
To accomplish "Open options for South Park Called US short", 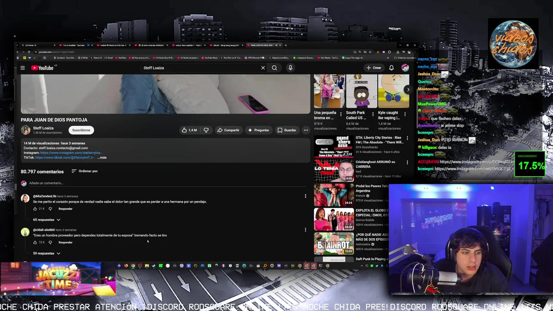I will [x=373, y=114].
